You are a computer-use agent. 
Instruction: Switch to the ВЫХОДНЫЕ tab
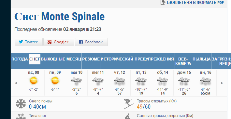click(53, 59)
